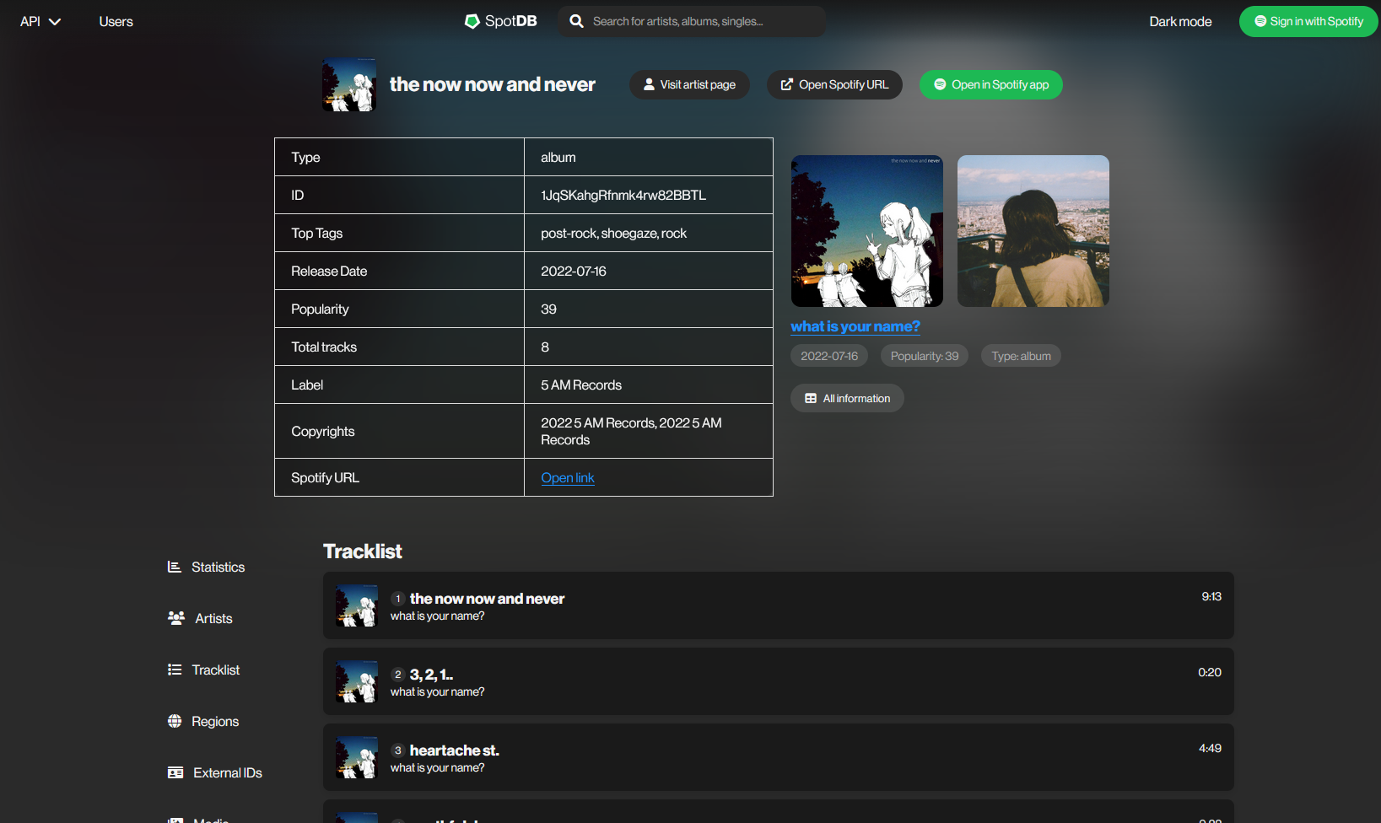Click the 'album' Type value cell
This screenshot has height=823, width=1381.
(649, 157)
